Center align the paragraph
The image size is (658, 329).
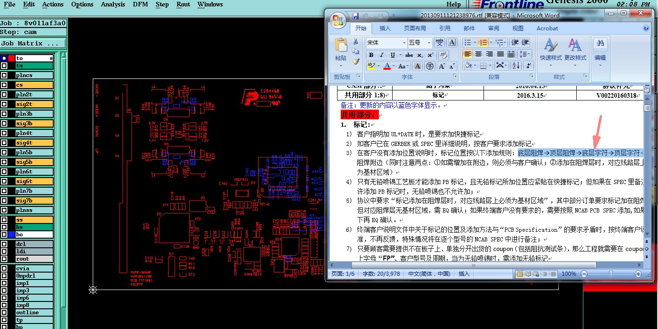[x=478, y=54]
